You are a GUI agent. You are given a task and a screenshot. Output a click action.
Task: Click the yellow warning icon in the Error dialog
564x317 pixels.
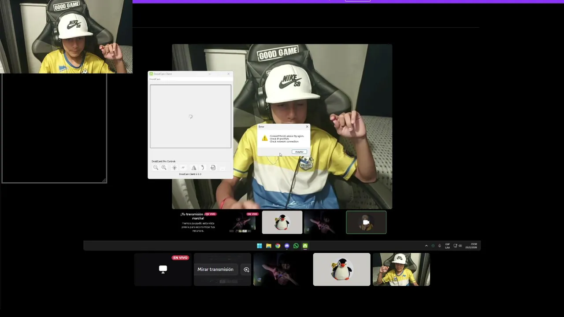(x=264, y=138)
